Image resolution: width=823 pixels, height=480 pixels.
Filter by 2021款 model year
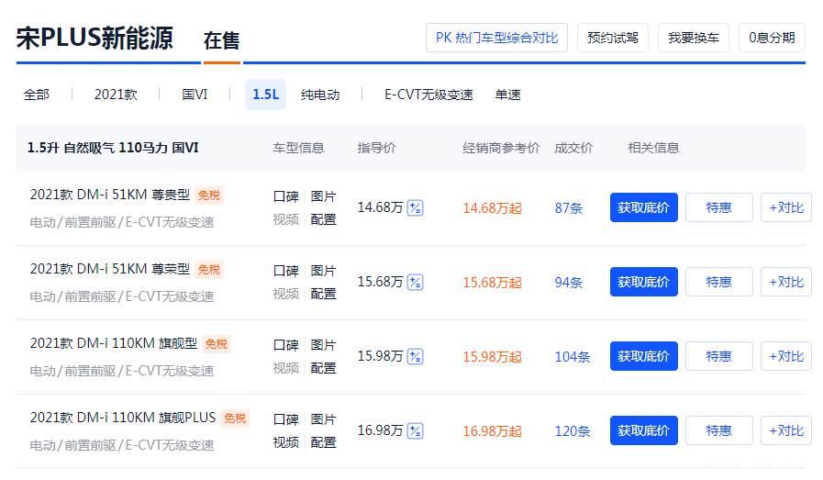click(116, 95)
